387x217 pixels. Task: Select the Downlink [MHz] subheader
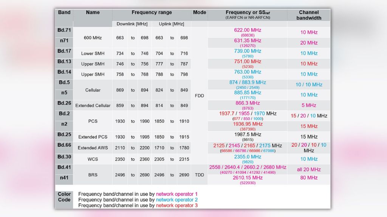click(x=132, y=23)
